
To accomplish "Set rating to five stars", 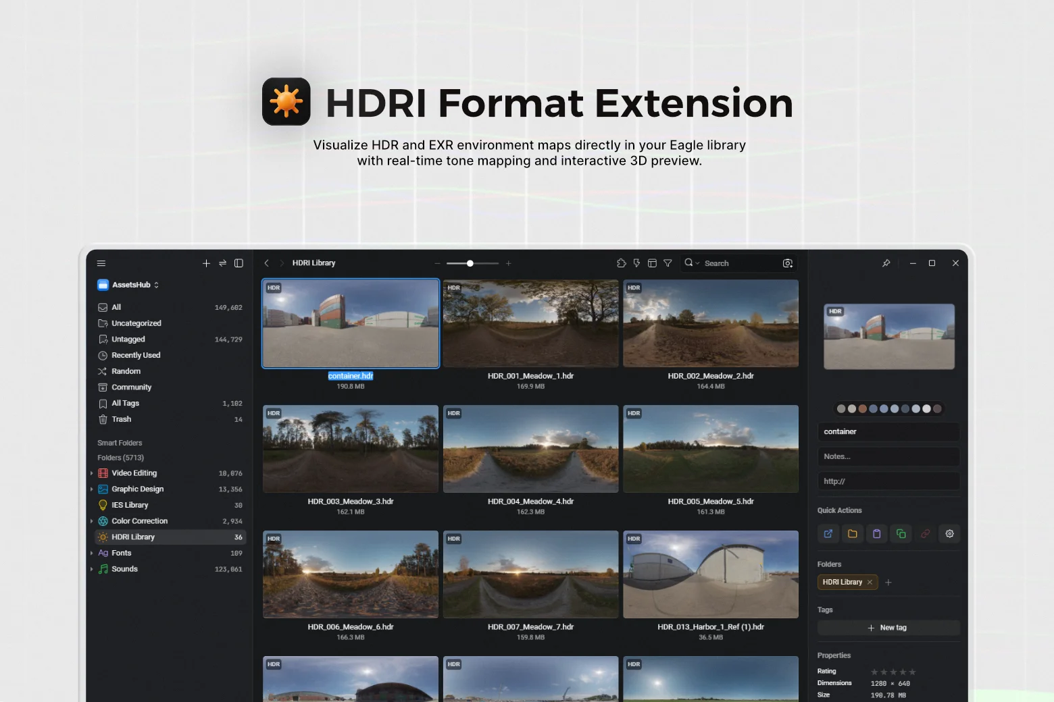I will [x=912, y=672].
